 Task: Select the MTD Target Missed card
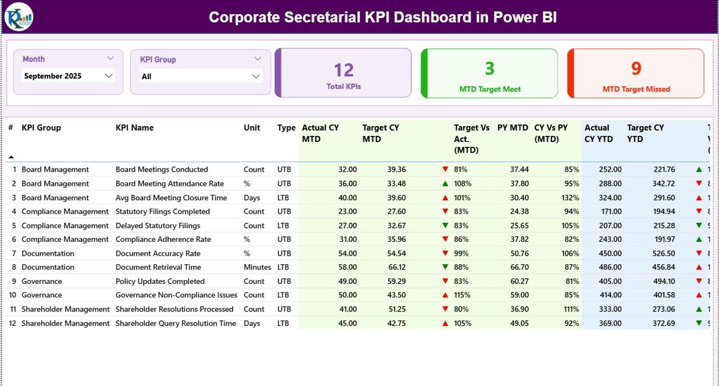pyautogui.click(x=635, y=73)
